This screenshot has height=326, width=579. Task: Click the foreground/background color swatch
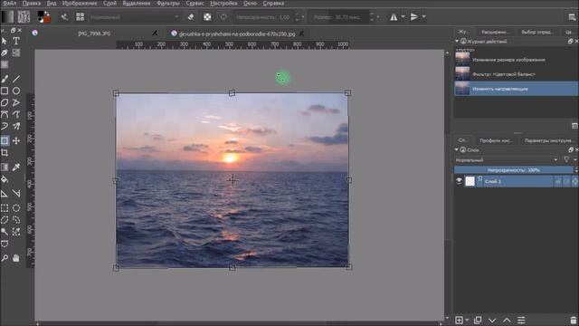43,16
